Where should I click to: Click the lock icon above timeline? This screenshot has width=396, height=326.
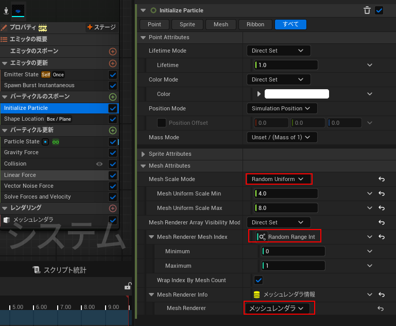click(x=128, y=286)
